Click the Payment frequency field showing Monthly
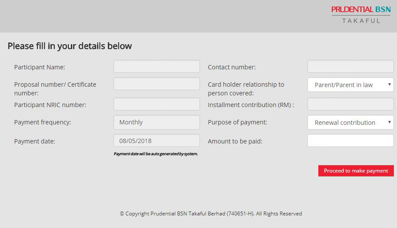397x228 pixels. [157, 122]
